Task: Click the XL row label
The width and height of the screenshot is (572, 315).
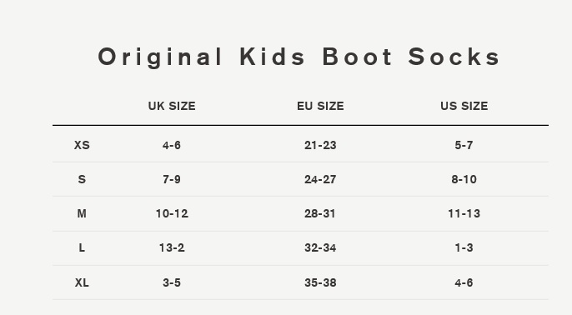Action: point(82,282)
